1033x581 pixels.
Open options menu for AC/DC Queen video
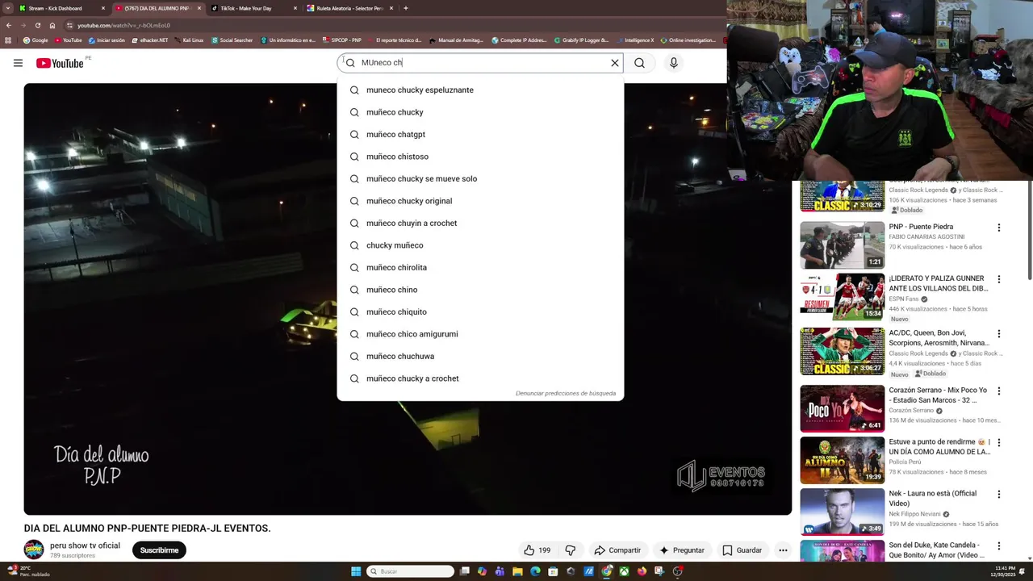998,333
